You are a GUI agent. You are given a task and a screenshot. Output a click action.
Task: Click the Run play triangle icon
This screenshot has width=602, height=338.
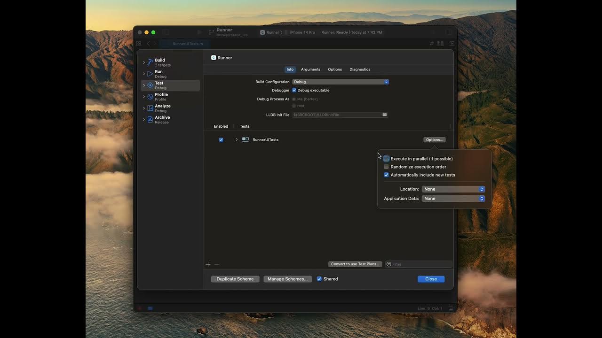(x=150, y=74)
